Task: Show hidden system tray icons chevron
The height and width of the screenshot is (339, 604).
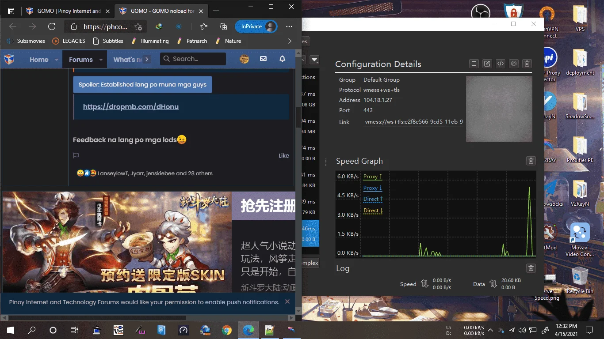Action: point(490,330)
